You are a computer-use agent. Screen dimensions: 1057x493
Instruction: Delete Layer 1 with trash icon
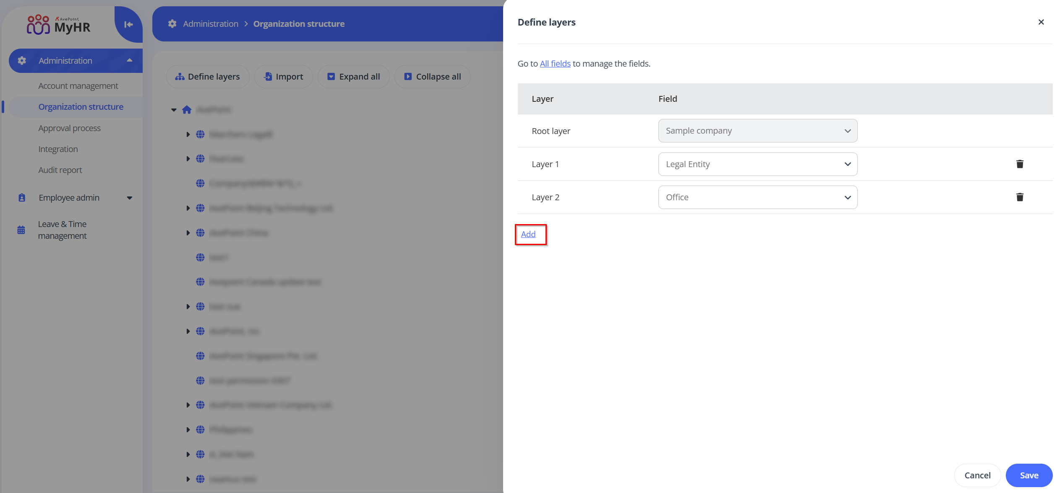[1019, 164]
